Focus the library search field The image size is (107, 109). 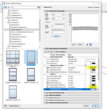[x=25, y=7]
